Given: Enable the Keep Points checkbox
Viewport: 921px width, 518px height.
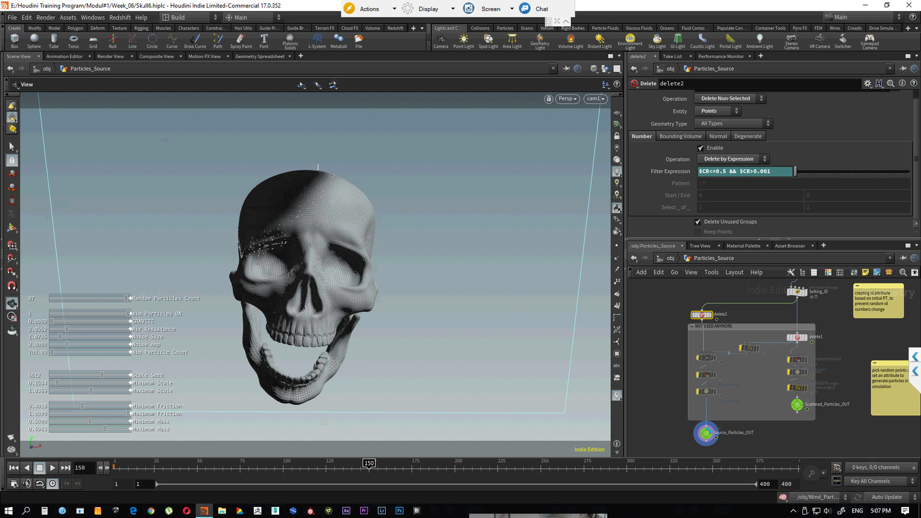Looking at the screenshot, I should [x=698, y=231].
